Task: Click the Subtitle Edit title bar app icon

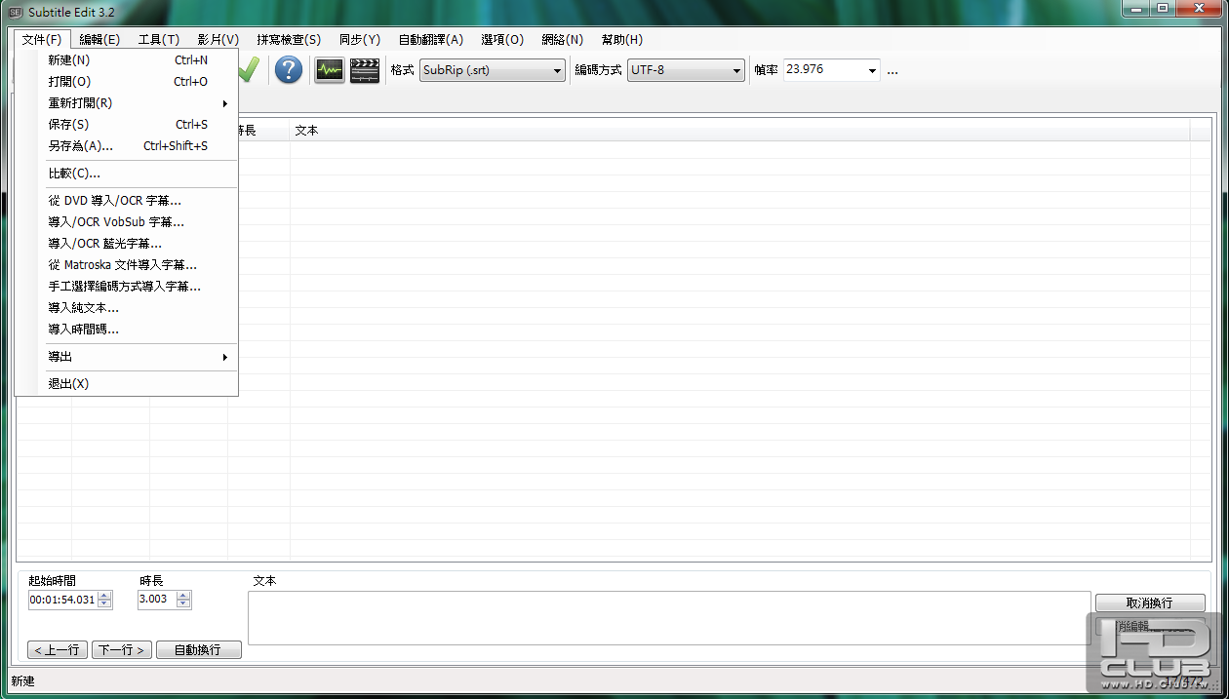Action: click(16, 12)
